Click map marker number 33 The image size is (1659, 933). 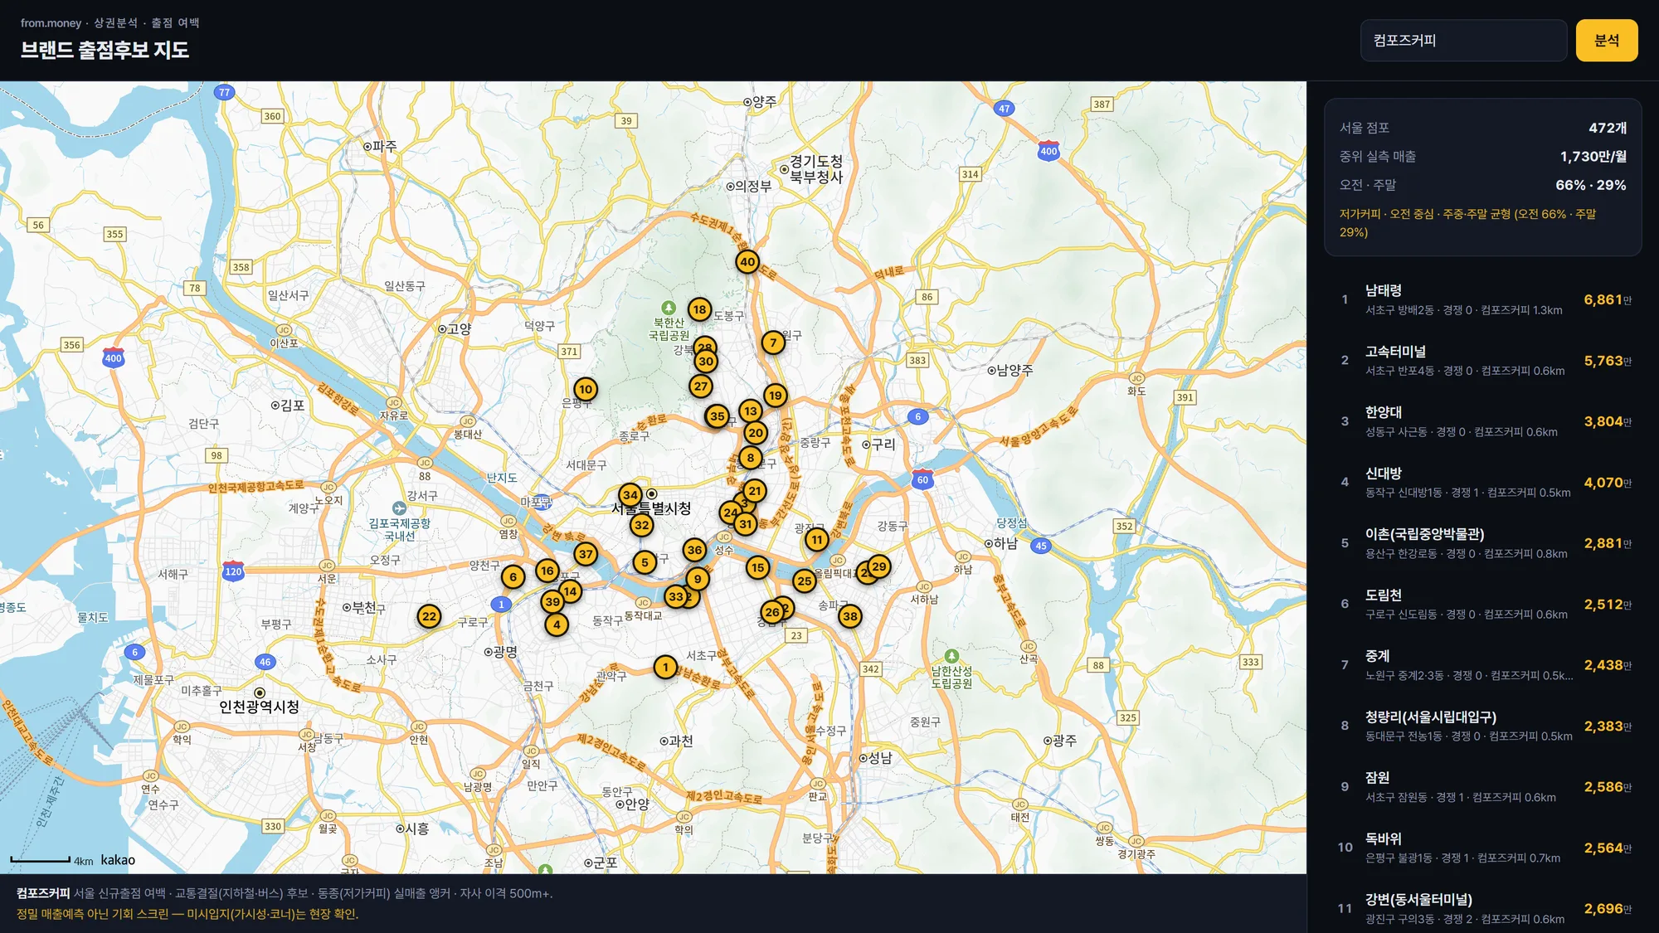(x=676, y=597)
